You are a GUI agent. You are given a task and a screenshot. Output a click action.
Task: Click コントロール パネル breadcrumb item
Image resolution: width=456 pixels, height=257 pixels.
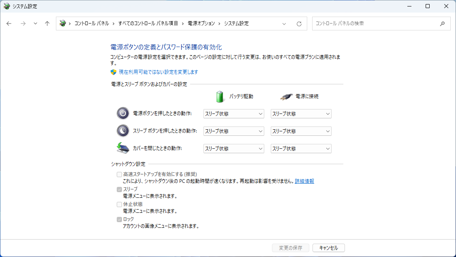pyautogui.click(x=92, y=24)
